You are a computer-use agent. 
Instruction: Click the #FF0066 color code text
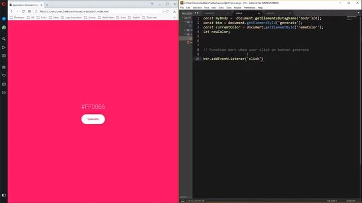coord(93,107)
